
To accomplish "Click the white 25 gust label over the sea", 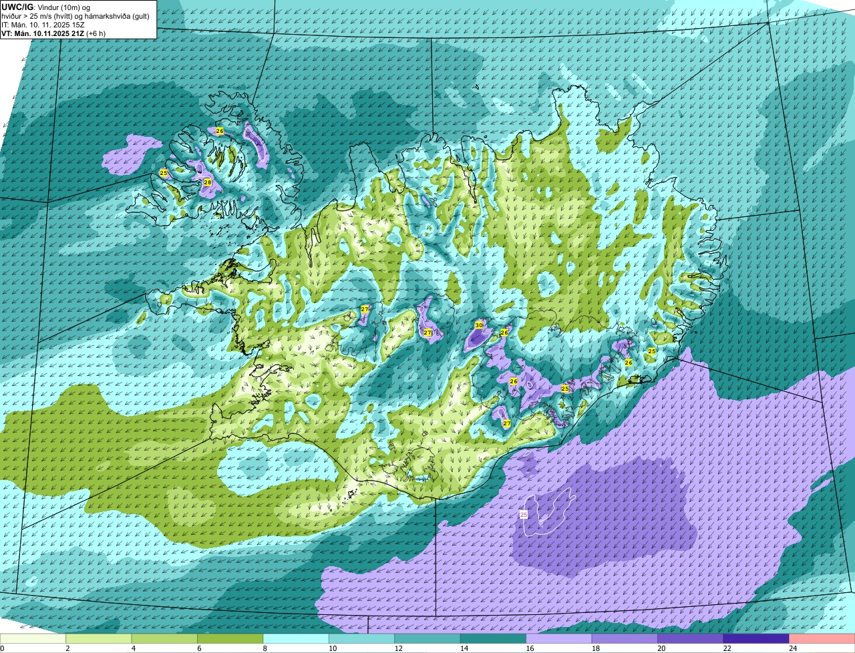I will tap(523, 514).
